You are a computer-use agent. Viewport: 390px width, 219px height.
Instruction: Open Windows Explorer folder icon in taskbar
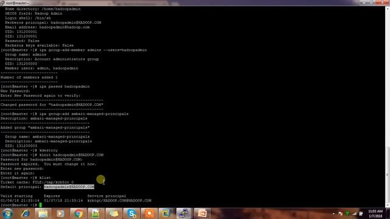43,214
